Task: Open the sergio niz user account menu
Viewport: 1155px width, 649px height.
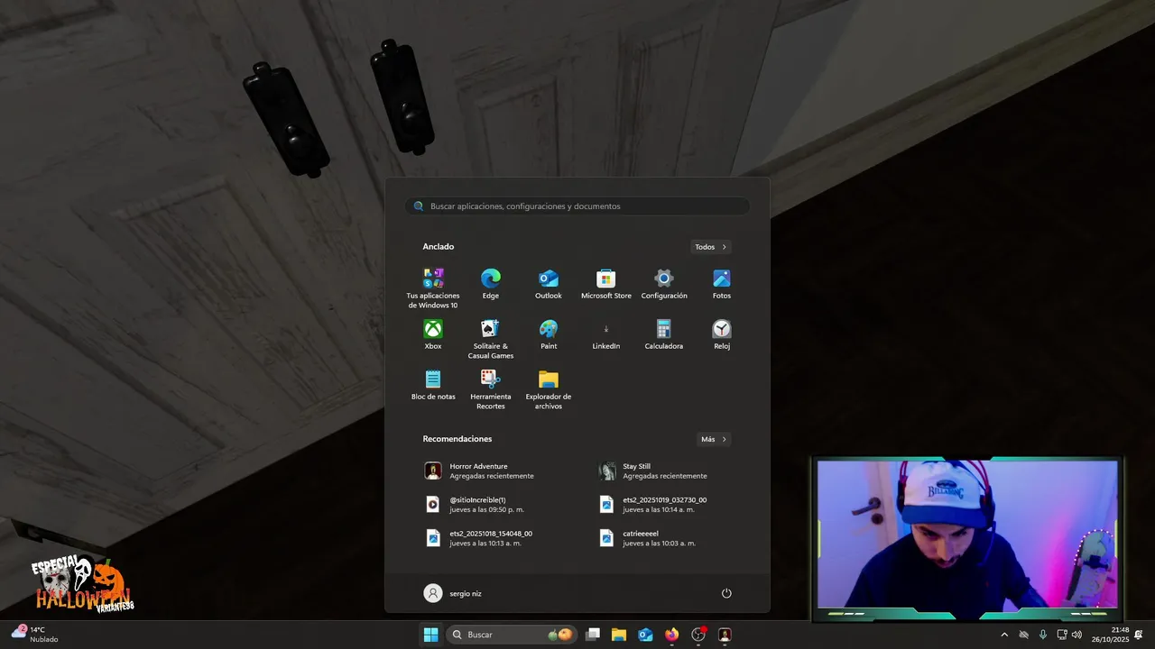Action: (453, 593)
